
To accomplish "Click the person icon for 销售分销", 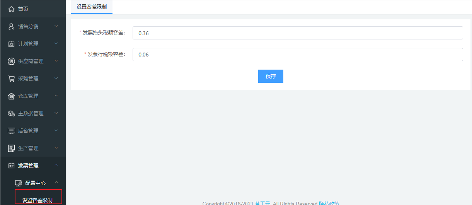I will 11,26.
